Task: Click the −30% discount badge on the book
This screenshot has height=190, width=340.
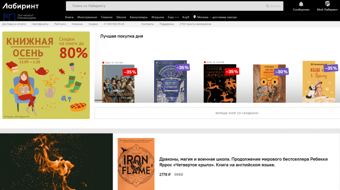Action: pos(281,71)
